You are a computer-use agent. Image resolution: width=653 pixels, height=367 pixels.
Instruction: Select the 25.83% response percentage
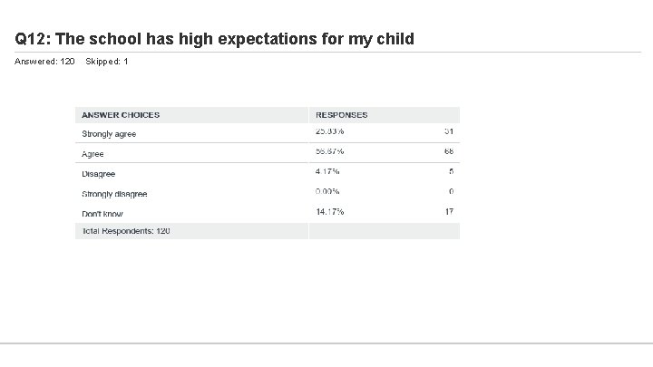pos(330,132)
